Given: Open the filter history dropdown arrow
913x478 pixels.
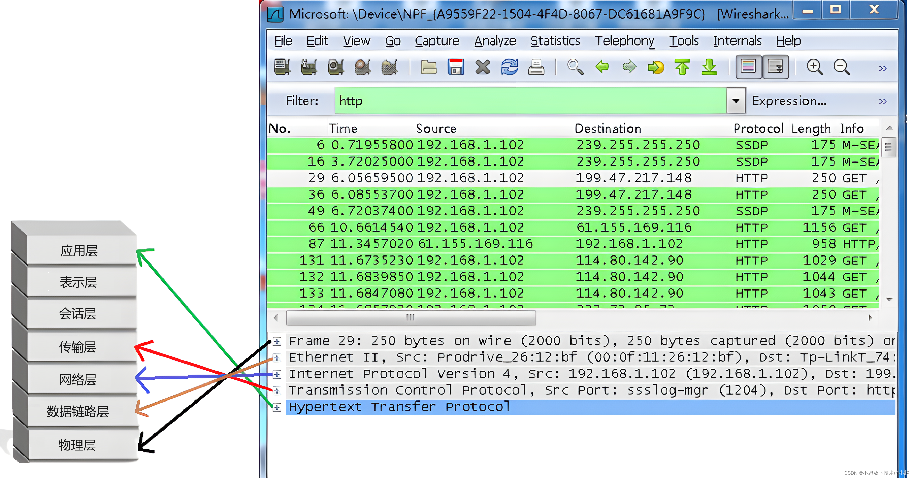Looking at the screenshot, I should [736, 101].
